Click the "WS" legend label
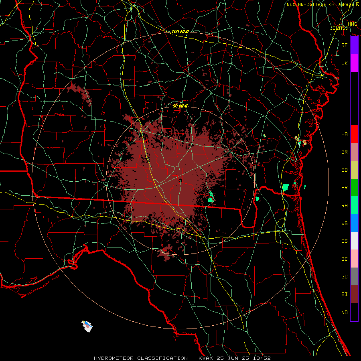 point(345,223)
